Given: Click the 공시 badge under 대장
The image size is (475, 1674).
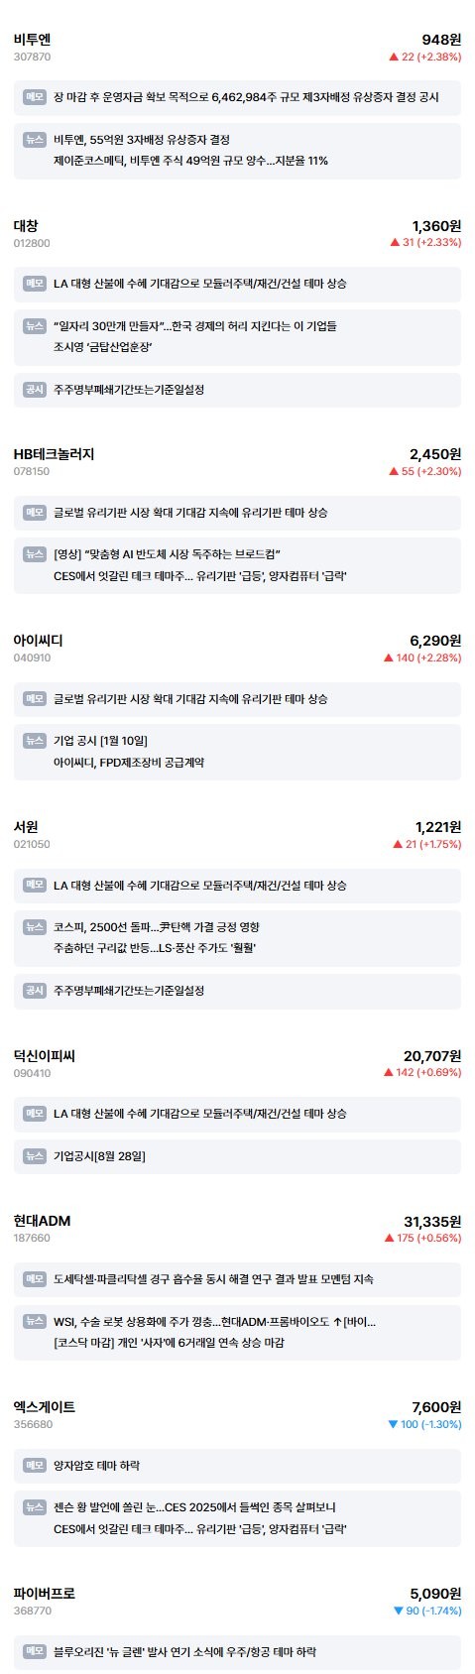Looking at the screenshot, I should pos(35,390).
